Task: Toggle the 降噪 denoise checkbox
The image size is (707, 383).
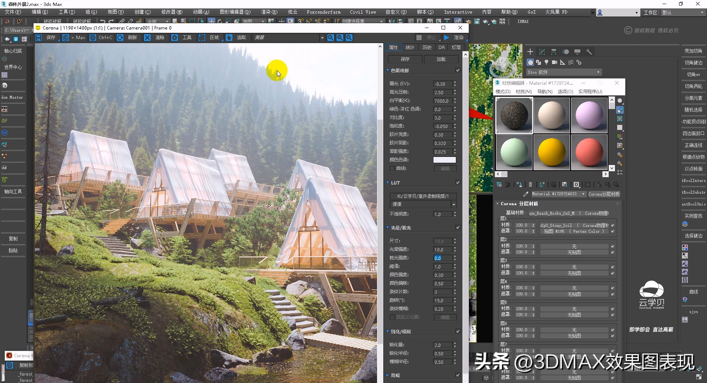Action: (x=458, y=375)
